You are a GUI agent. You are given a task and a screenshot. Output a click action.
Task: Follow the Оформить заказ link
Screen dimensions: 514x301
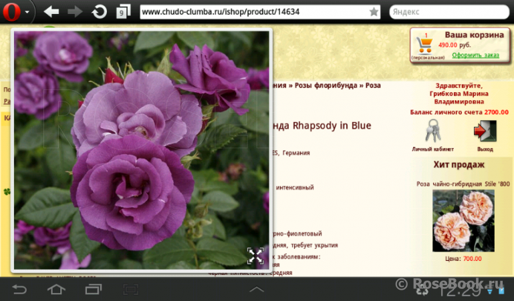click(x=476, y=55)
